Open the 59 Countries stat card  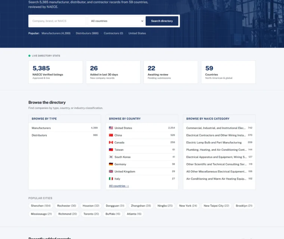[228, 72]
